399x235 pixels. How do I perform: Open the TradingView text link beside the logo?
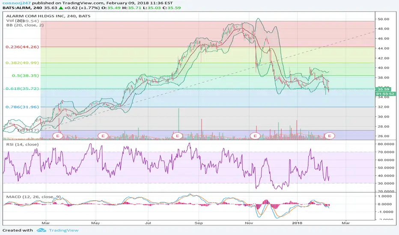(x=64, y=230)
